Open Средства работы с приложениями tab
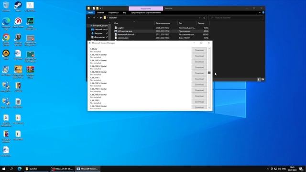 146,12
